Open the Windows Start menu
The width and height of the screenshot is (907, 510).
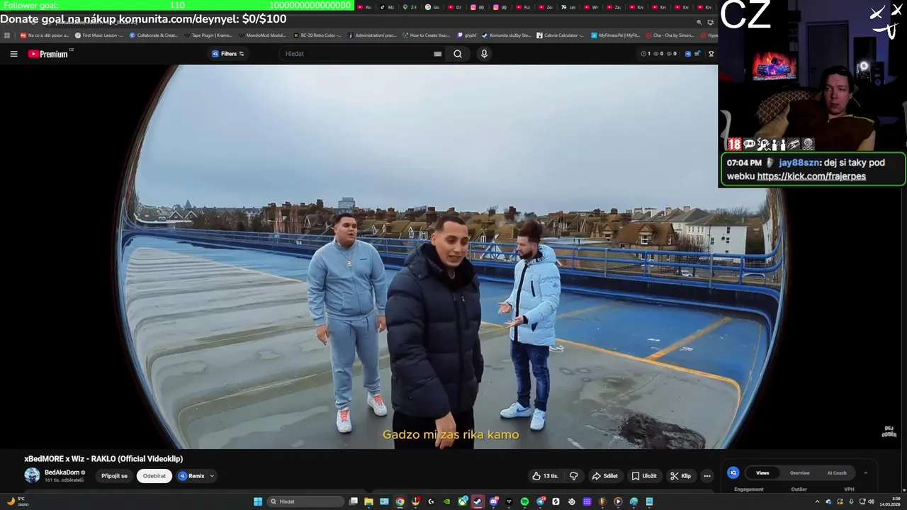point(258,501)
